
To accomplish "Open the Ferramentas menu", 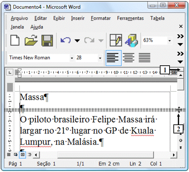I will (x=130, y=18).
